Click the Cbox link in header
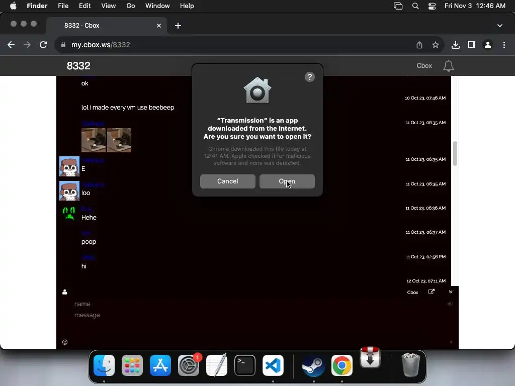The width and height of the screenshot is (515, 386). (x=424, y=66)
